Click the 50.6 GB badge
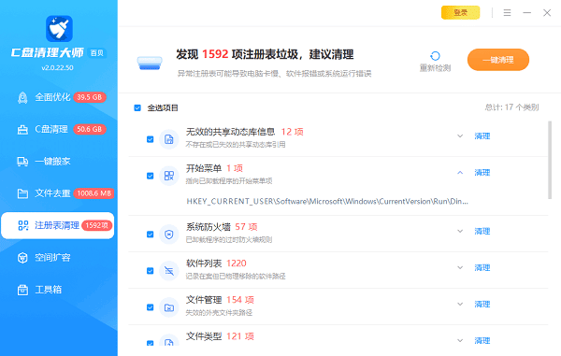561x356 pixels. click(90, 129)
